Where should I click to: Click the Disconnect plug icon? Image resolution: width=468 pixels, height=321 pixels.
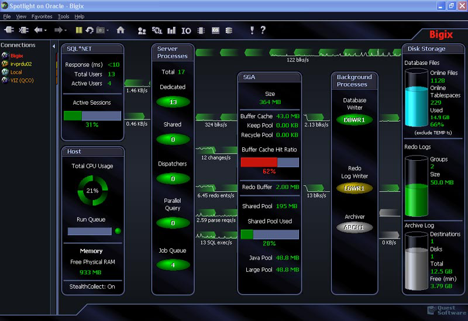(23, 30)
